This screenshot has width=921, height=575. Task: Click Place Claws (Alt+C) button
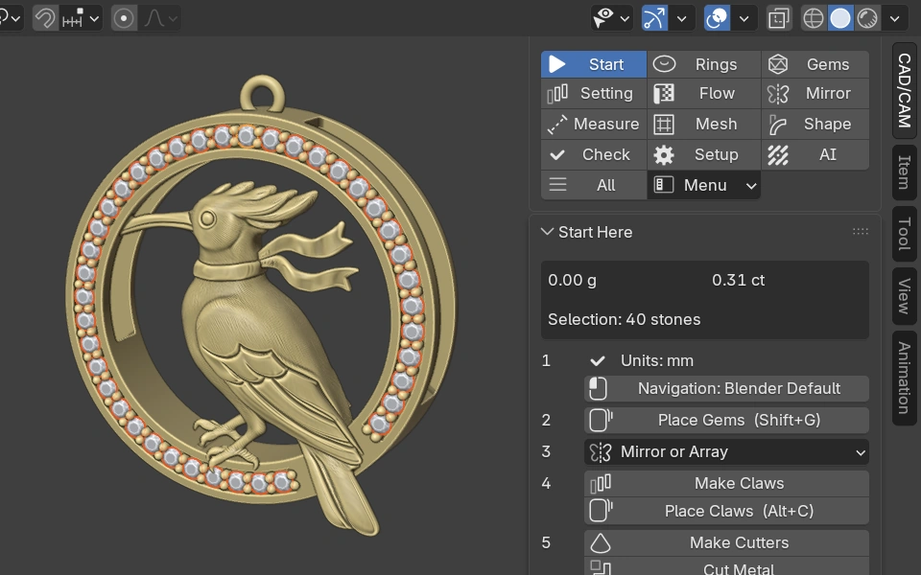click(726, 511)
